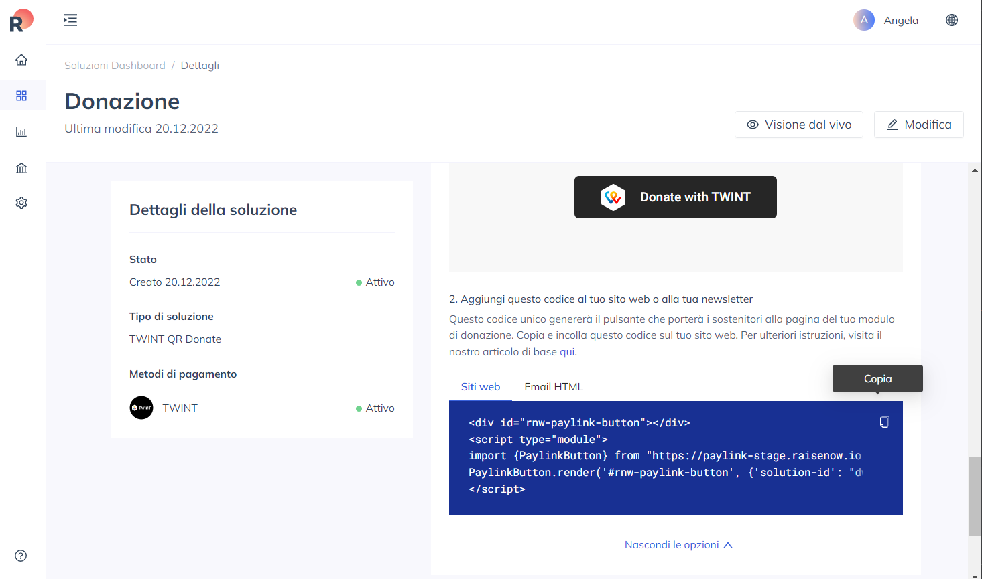Open Visione dal vivo preview

(799, 125)
